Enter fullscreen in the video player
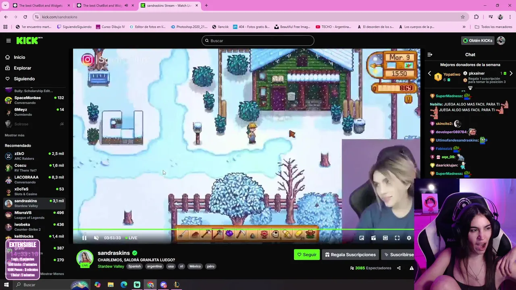This screenshot has height=290, width=516. 397,238
